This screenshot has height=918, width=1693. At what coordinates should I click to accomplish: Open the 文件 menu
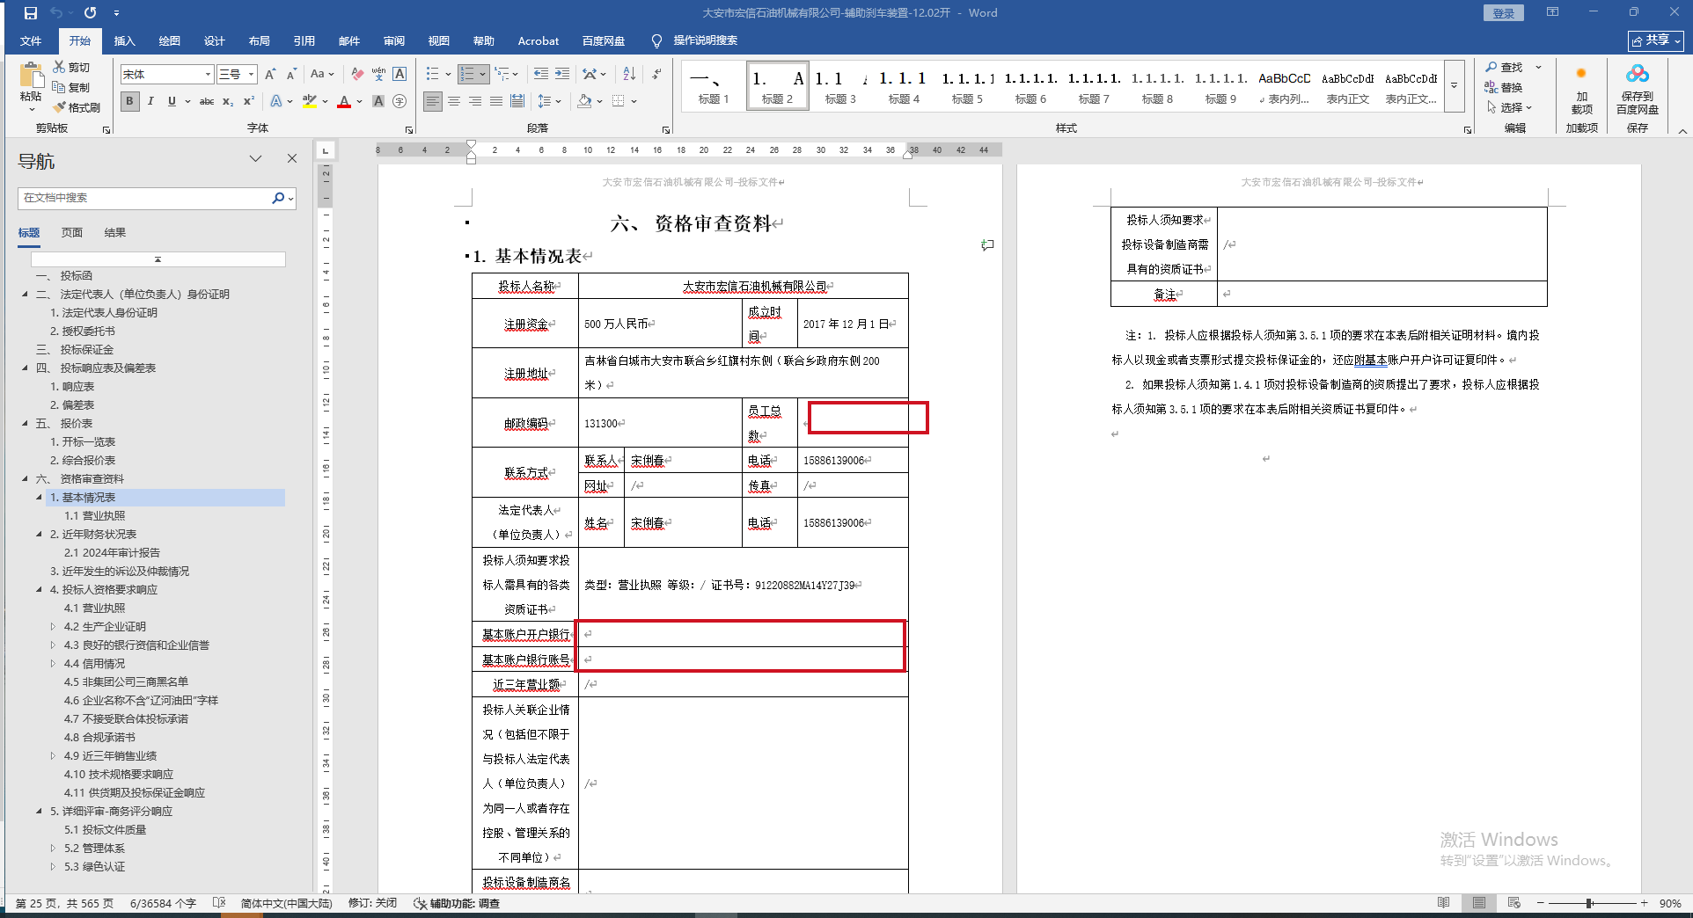31,41
